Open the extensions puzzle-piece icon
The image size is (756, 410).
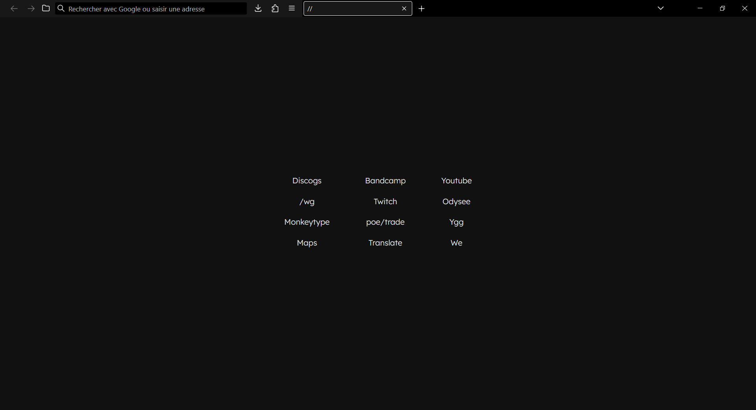point(275,8)
